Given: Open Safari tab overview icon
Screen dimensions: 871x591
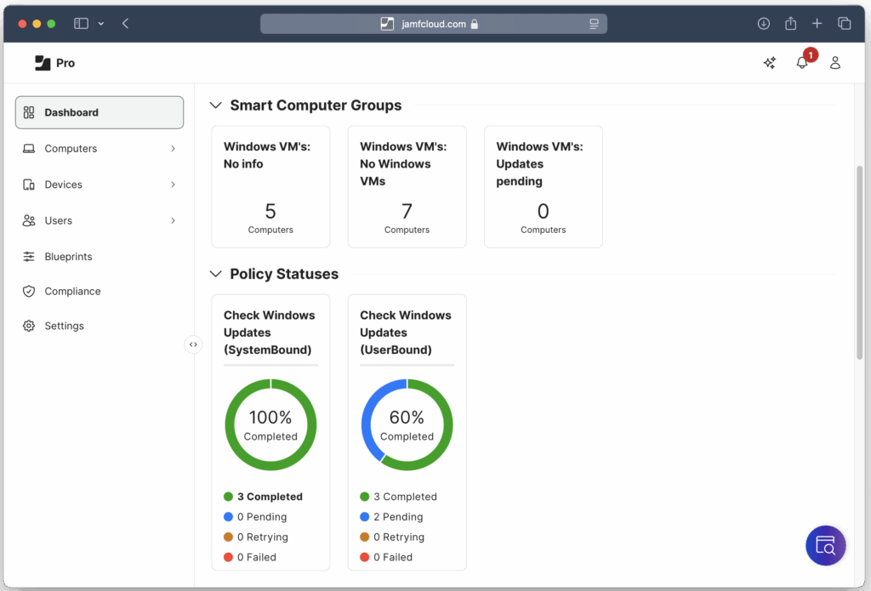Looking at the screenshot, I should pyautogui.click(x=844, y=24).
